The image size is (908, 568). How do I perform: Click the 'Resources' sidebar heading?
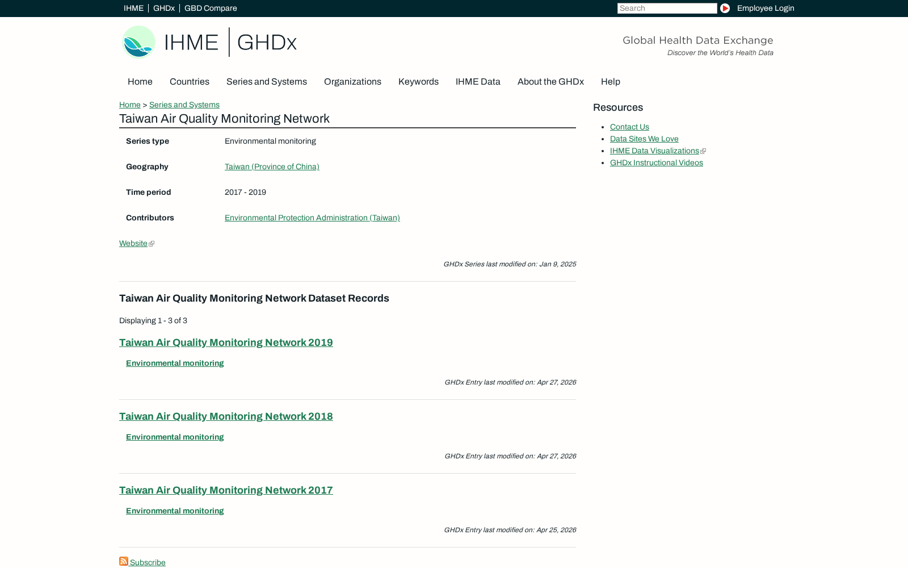618,107
